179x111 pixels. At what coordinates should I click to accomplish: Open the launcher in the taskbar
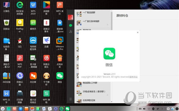(2, 109)
